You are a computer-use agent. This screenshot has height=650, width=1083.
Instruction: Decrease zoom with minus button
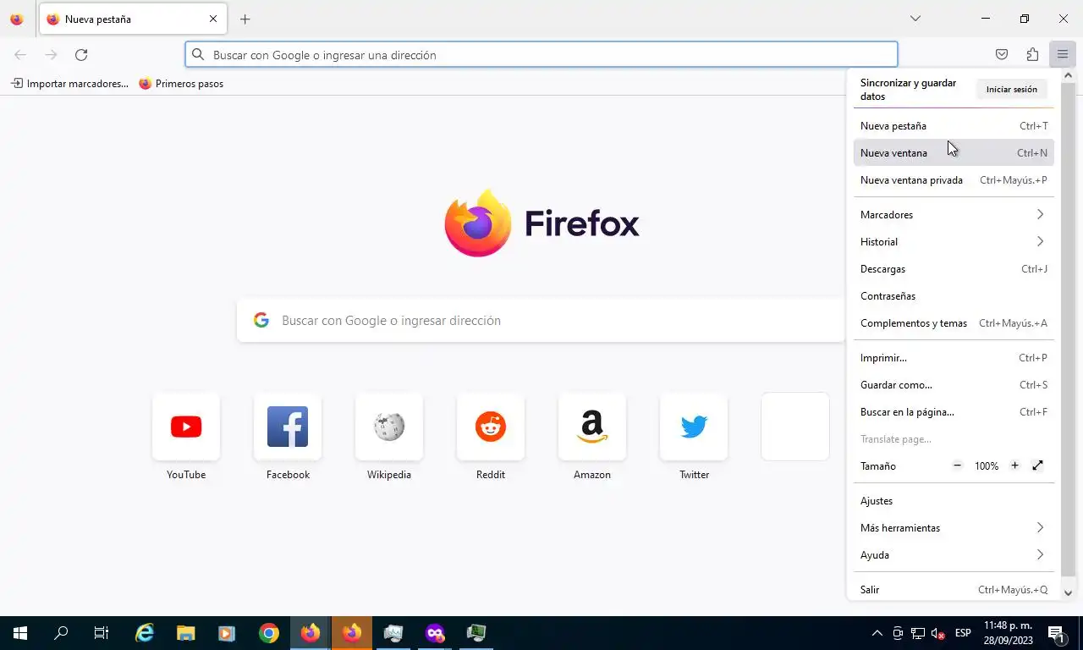(x=958, y=465)
